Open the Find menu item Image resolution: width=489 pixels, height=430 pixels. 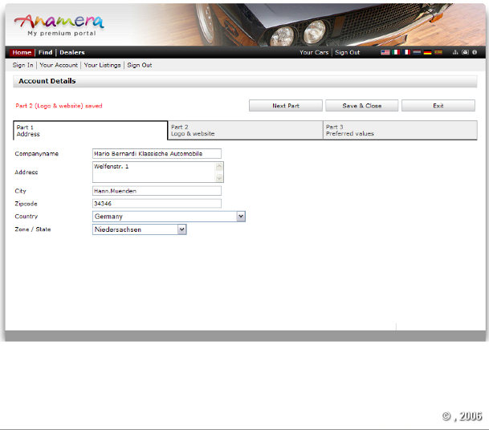point(45,52)
